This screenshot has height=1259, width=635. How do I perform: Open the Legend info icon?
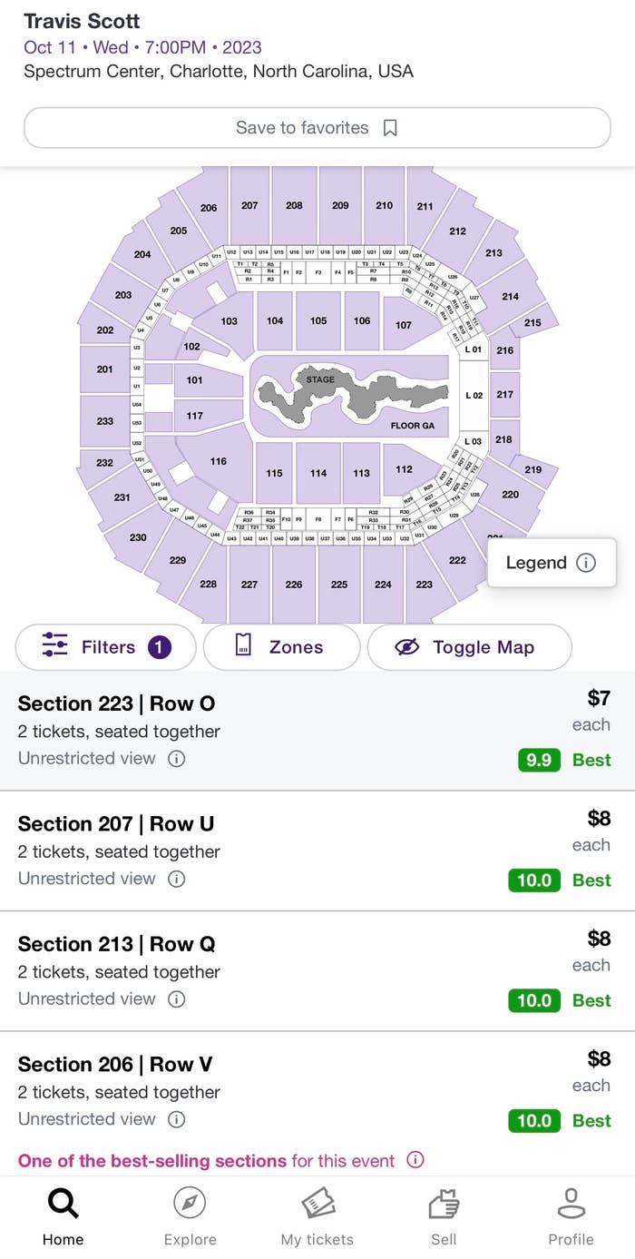[x=586, y=563]
